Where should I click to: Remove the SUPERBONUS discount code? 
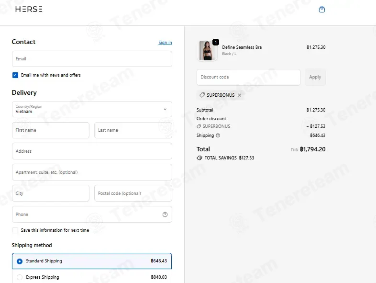tap(239, 95)
